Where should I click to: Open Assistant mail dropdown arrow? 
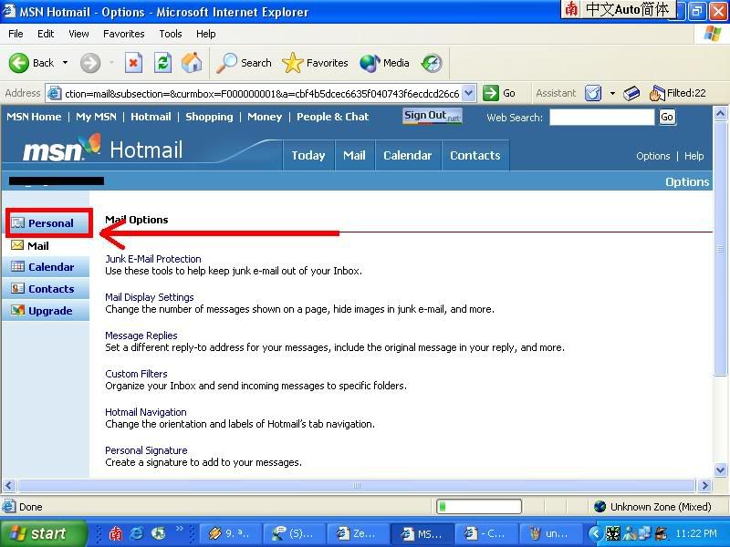[612, 94]
